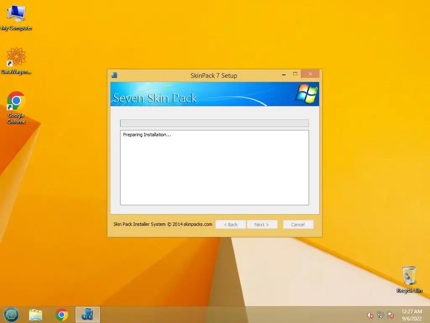Image resolution: width=430 pixels, height=323 pixels.
Task: Open the Action Center flag icon
Action: coord(391,315)
